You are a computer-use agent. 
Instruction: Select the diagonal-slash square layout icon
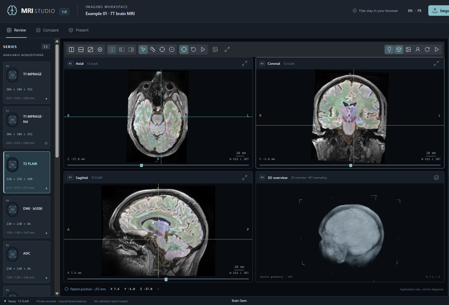pyautogui.click(x=90, y=50)
